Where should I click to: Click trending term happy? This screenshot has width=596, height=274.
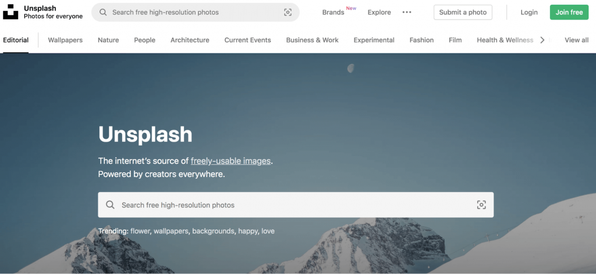coord(248,231)
